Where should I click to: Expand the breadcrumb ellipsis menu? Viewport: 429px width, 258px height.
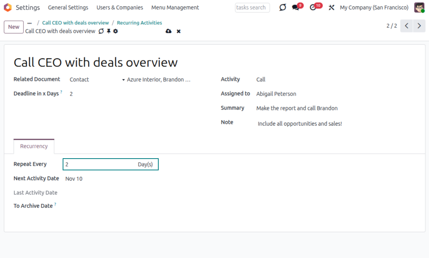point(30,23)
